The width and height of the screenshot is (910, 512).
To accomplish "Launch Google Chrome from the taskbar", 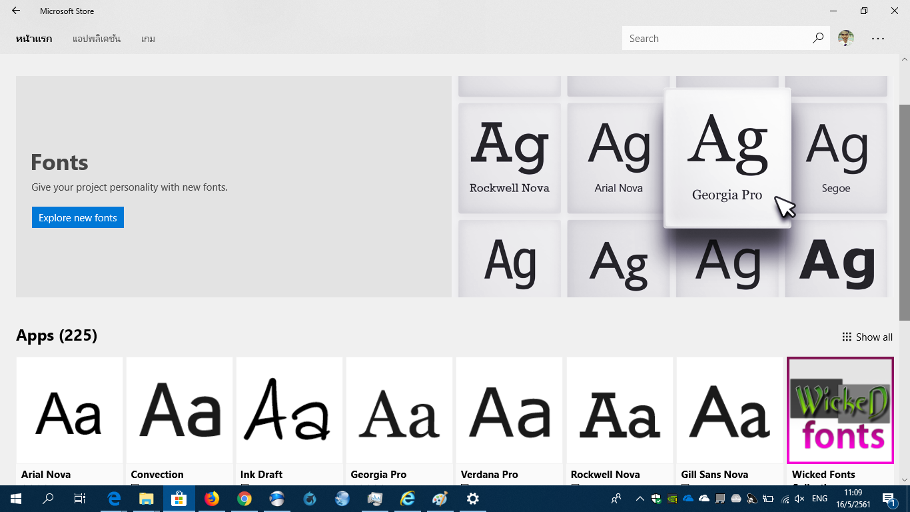I will tap(244, 498).
